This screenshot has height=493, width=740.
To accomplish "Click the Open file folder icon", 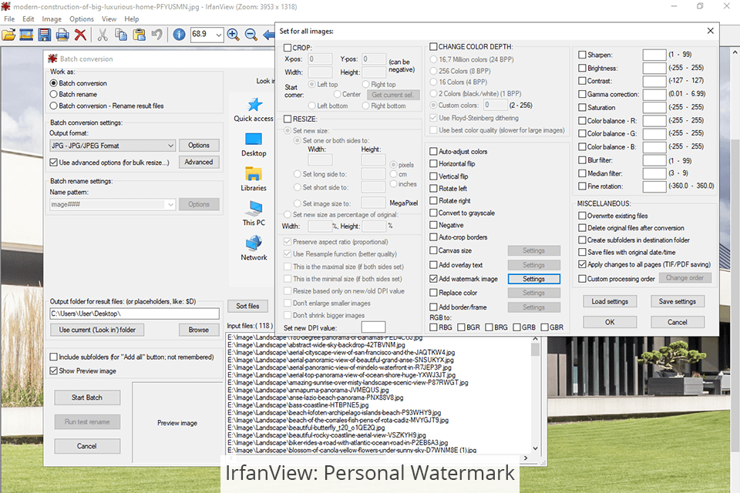I will 8,35.
